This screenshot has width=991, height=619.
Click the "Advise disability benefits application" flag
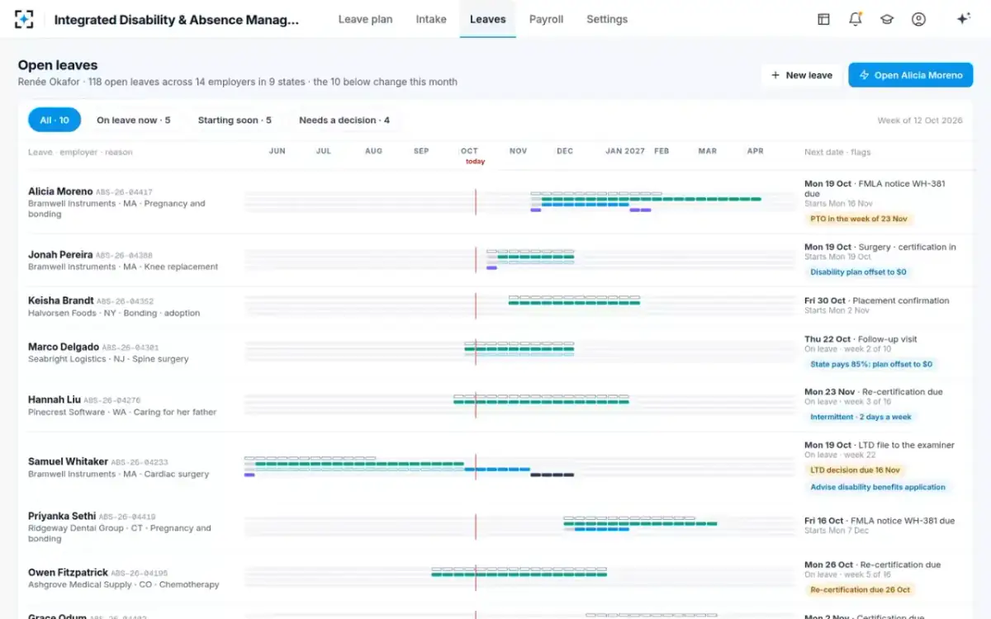(878, 487)
